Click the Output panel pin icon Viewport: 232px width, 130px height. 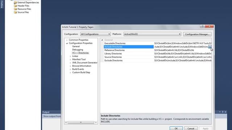[x=223, y=112]
